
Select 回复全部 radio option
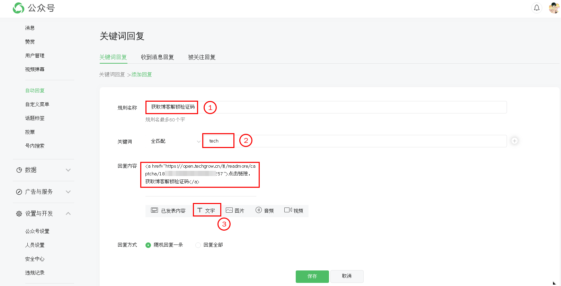click(x=198, y=245)
